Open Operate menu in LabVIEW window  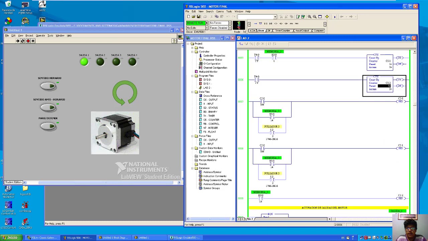click(x=40, y=35)
